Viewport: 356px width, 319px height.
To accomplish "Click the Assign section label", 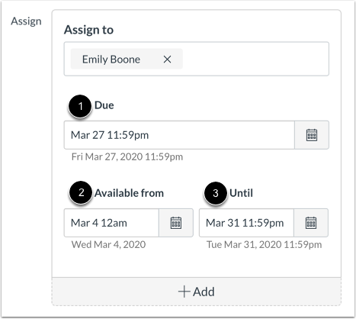I will (26, 21).
